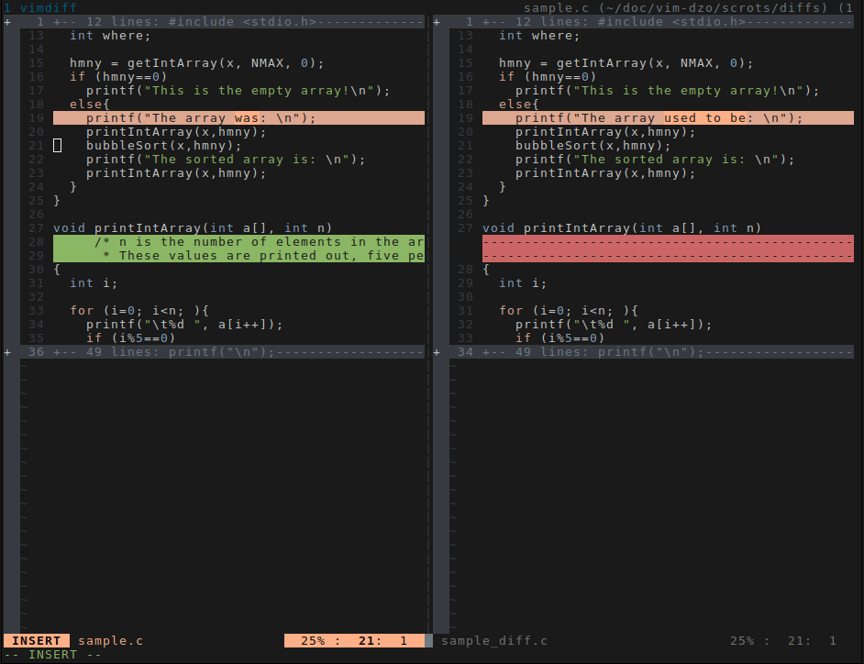Select the vimdiff tab label
This screenshot has width=864, height=664.
coord(49,7)
